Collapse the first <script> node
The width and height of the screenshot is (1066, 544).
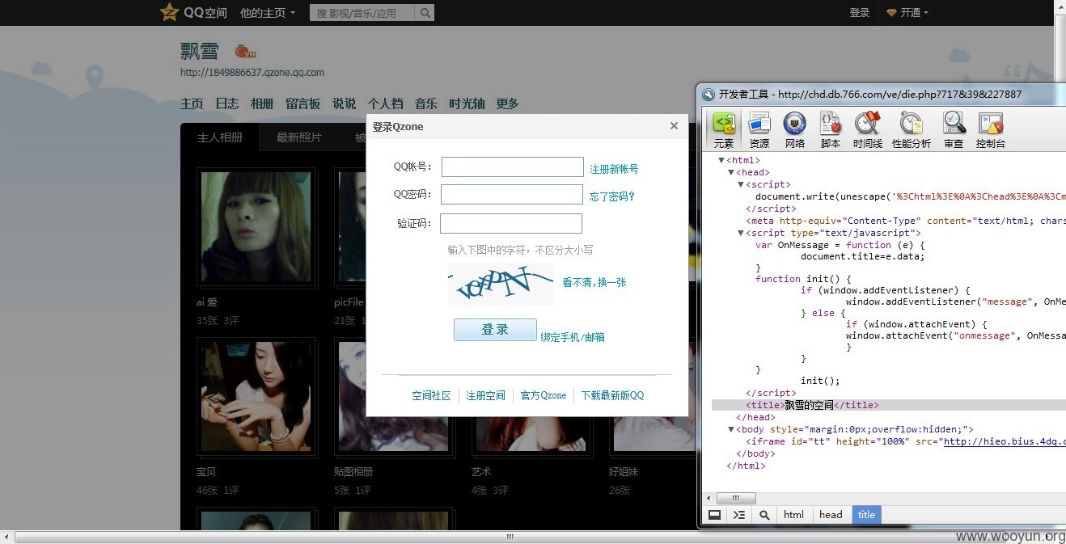click(x=740, y=184)
